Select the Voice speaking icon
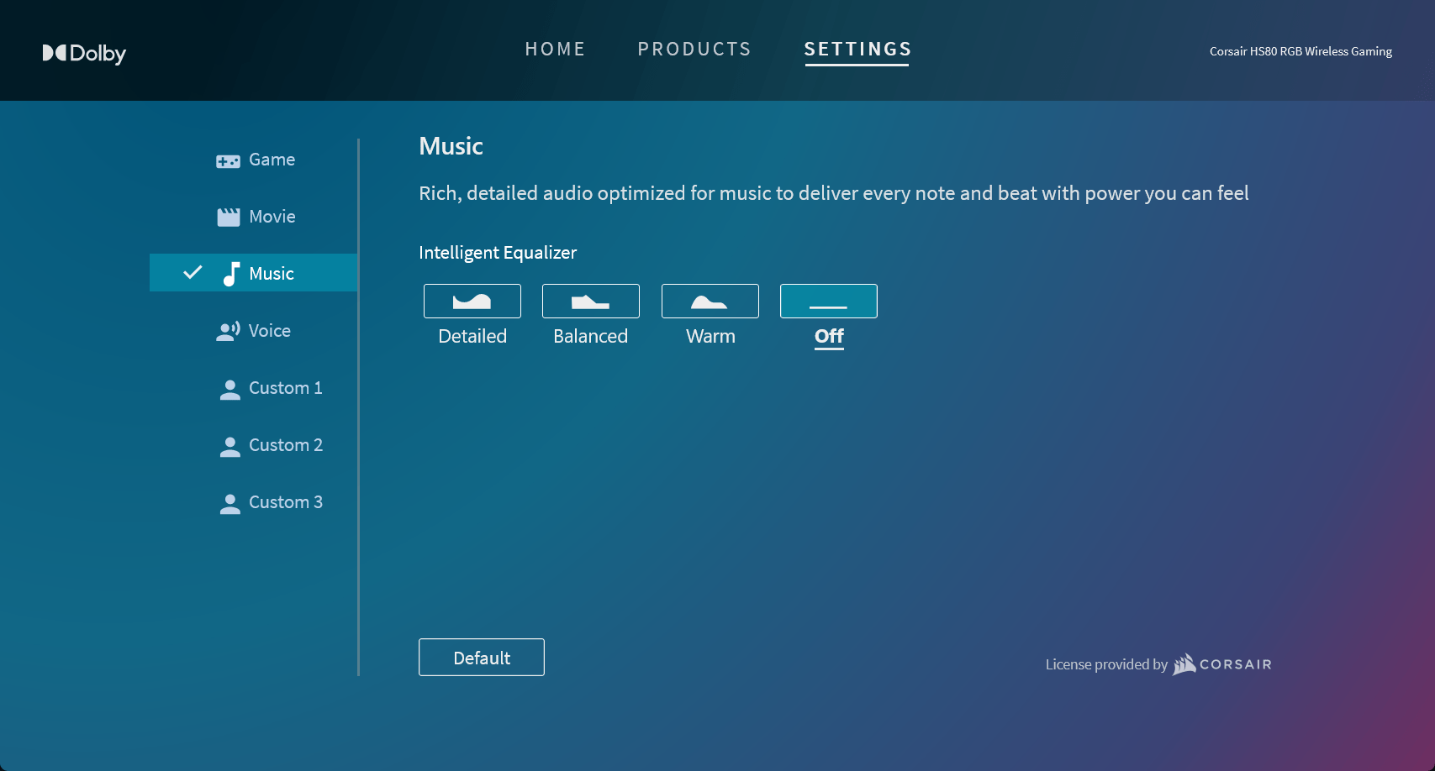The height and width of the screenshot is (771, 1435). coord(229,331)
